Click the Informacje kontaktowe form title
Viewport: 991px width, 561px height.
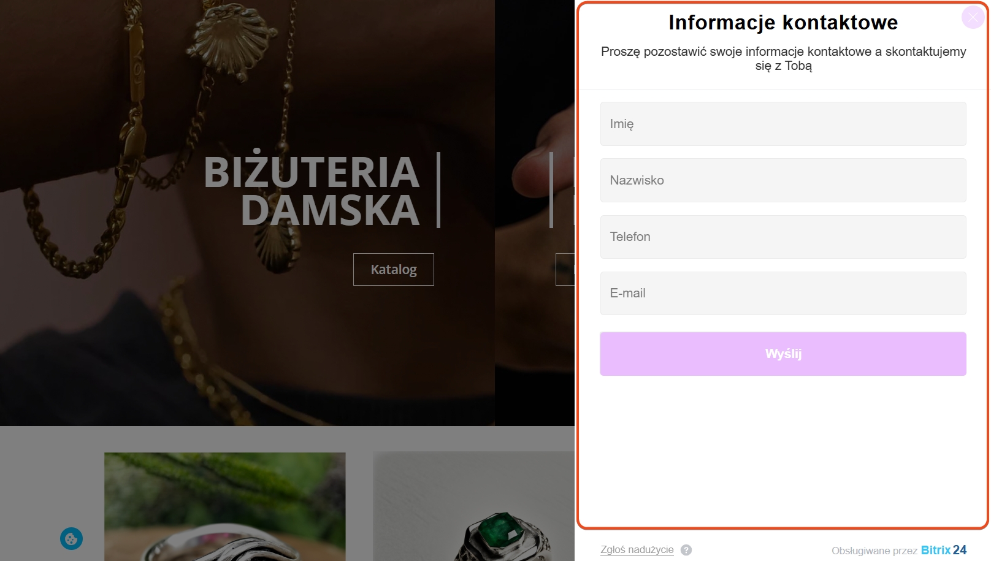783,23
